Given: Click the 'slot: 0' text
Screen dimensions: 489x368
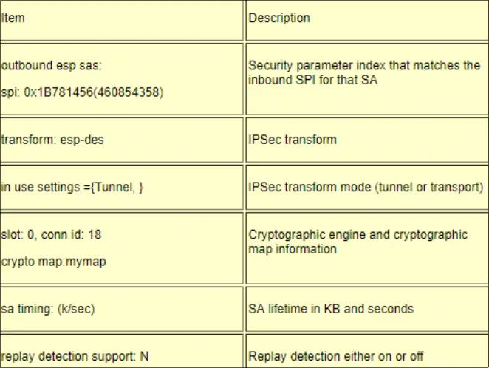Looking at the screenshot, I should pos(17,234).
